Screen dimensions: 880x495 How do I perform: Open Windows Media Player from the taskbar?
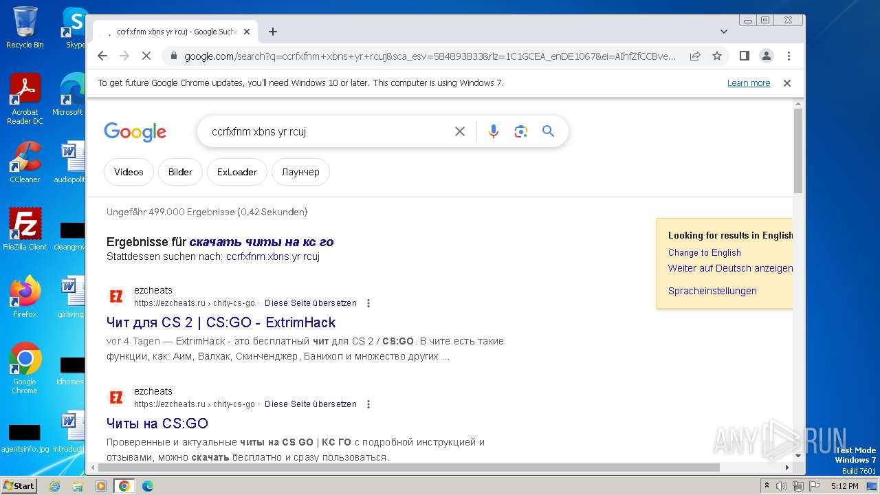[101, 486]
